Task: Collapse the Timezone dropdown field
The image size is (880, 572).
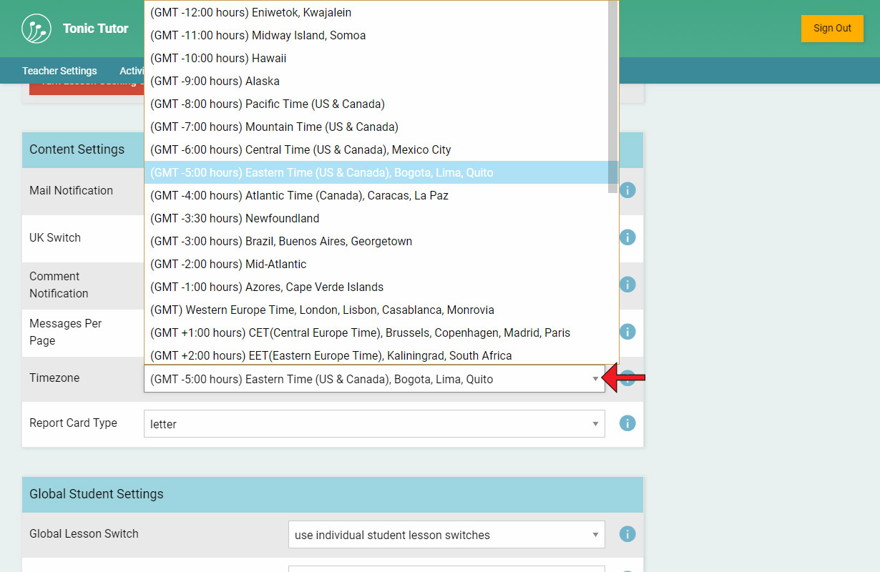Action: [374, 379]
